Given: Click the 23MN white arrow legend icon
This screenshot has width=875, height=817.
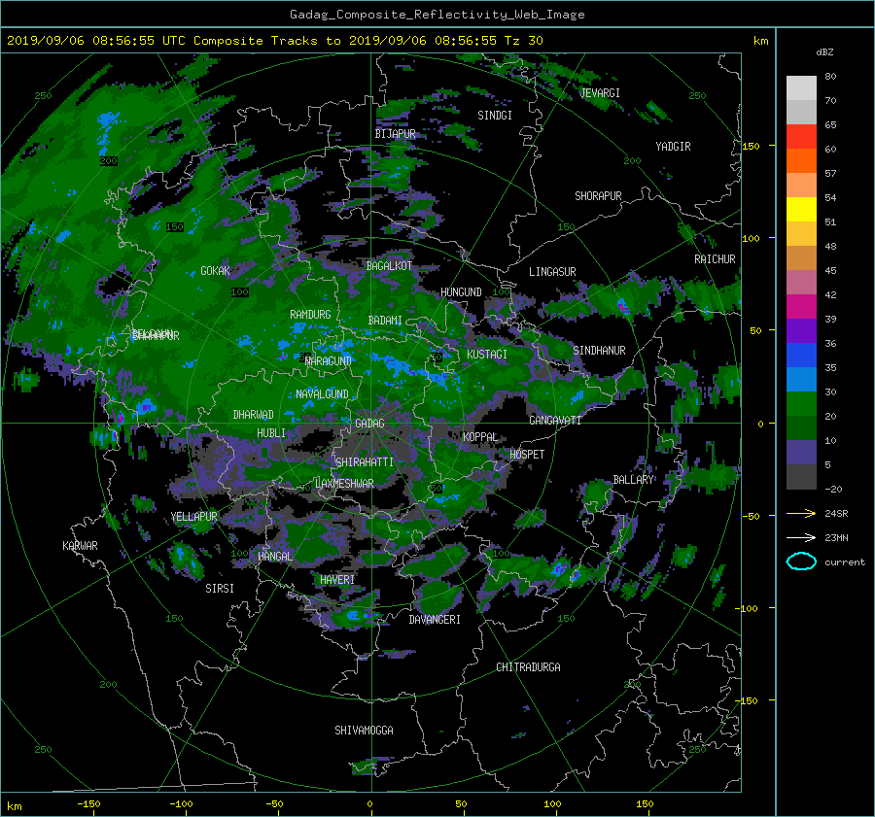Looking at the screenshot, I should tap(801, 537).
